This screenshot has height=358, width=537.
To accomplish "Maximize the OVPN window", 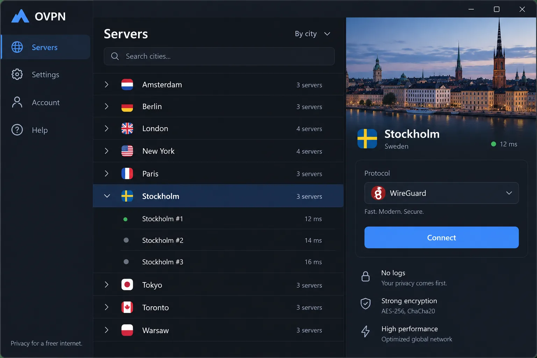I will [x=496, y=9].
